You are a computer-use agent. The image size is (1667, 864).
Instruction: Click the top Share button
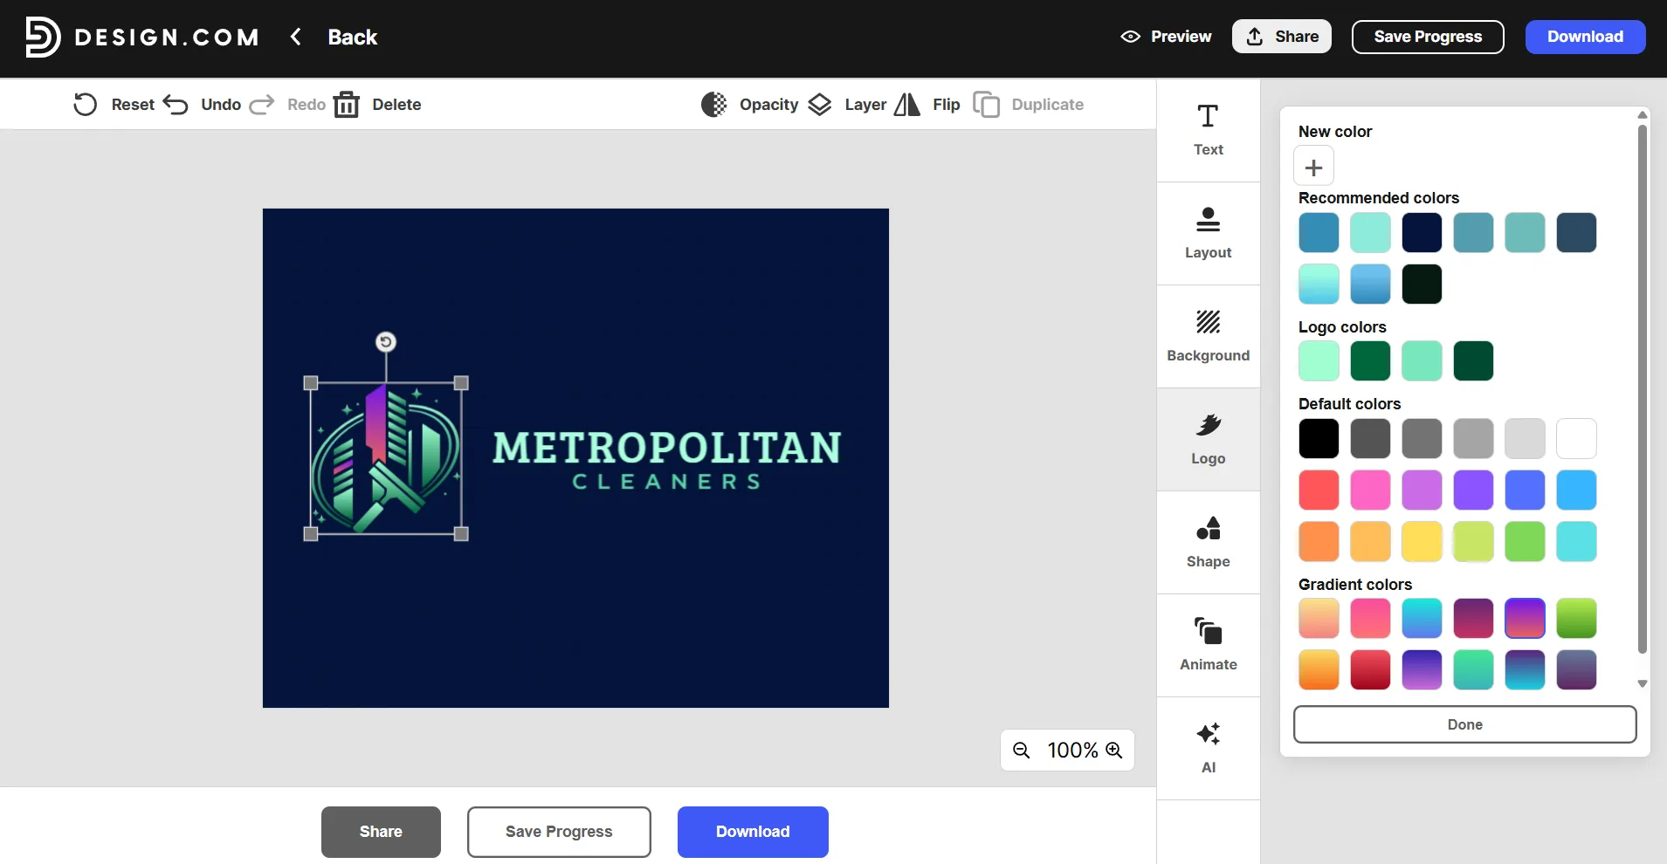point(1282,37)
